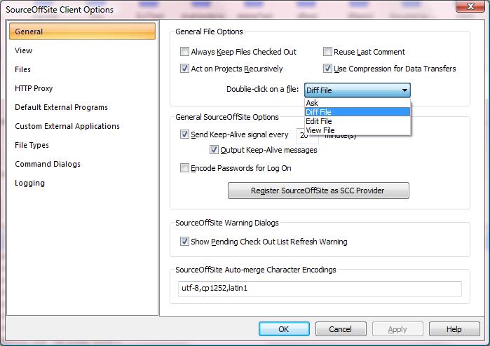Disable Use Compression for Data Transfers

click(328, 69)
